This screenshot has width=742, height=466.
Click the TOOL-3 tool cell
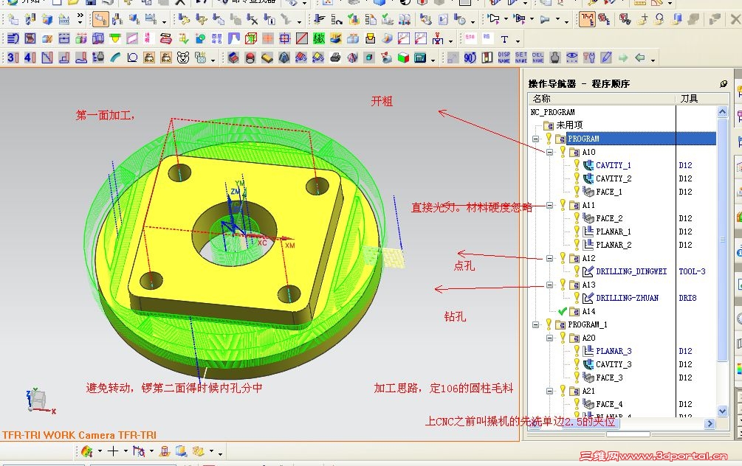pos(692,271)
